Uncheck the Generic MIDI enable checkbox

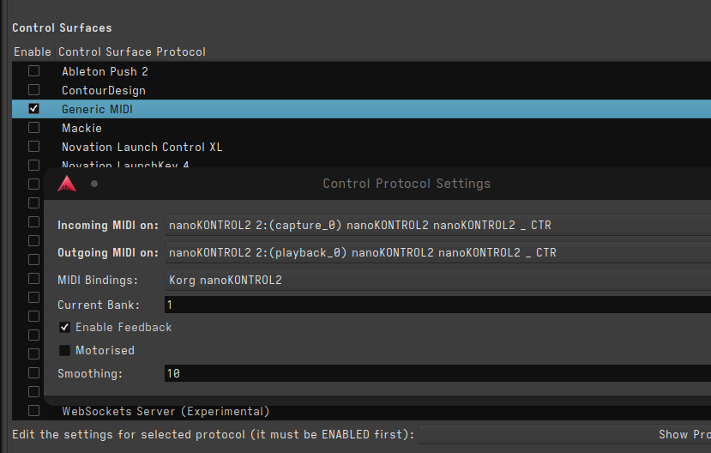pyautogui.click(x=34, y=109)
